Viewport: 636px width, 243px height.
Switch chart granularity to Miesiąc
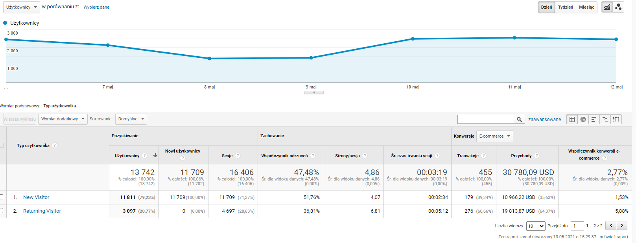click(586, 7)
